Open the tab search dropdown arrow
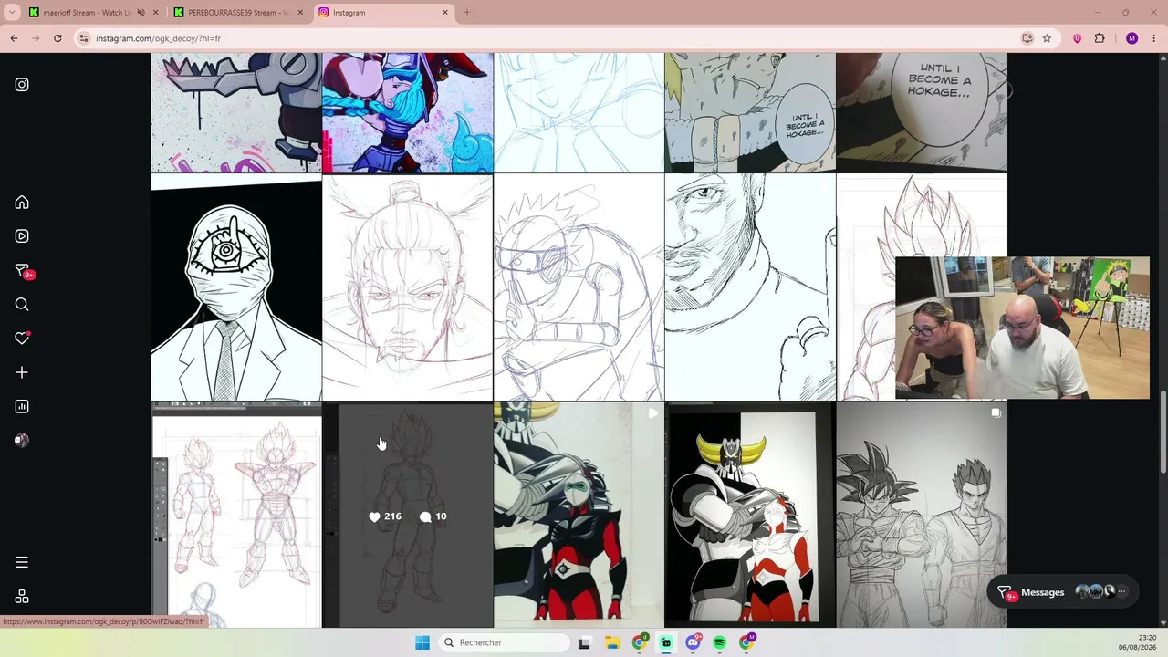 [x=13, y=13]
